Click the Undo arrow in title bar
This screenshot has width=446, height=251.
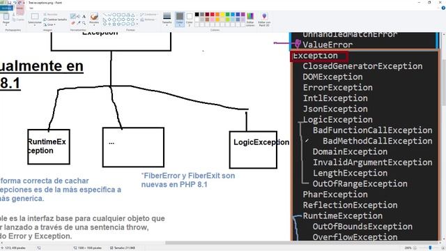(x=15, y=3)
